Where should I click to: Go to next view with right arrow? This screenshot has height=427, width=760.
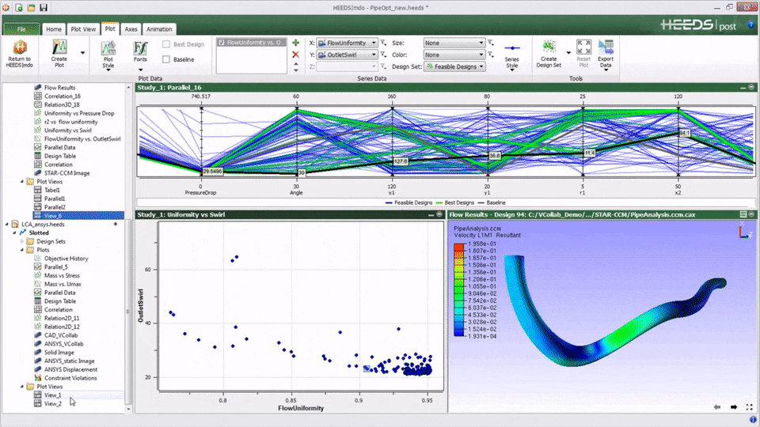point(734,407)
